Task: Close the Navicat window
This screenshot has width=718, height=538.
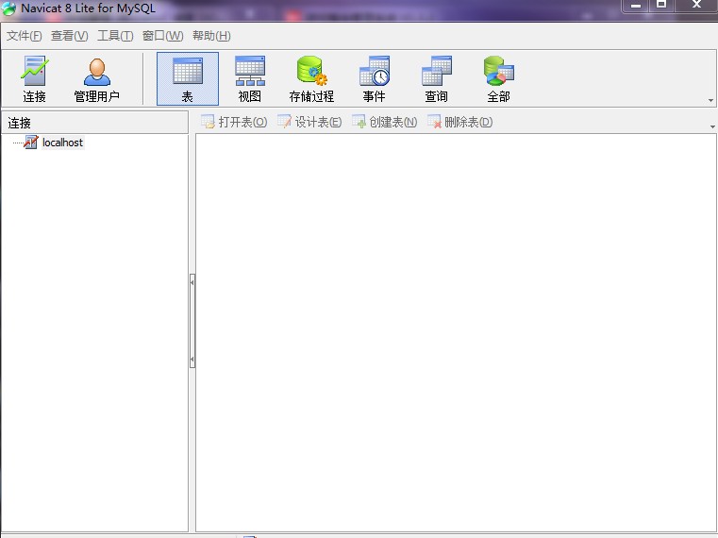Action: (696, 6)
